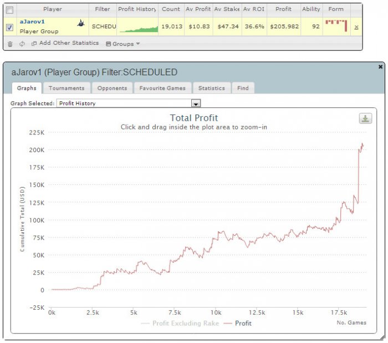The height and width of the screenshot is (343, 388).
Task: Toggle the Profit legend series
Action: [238, 323]
